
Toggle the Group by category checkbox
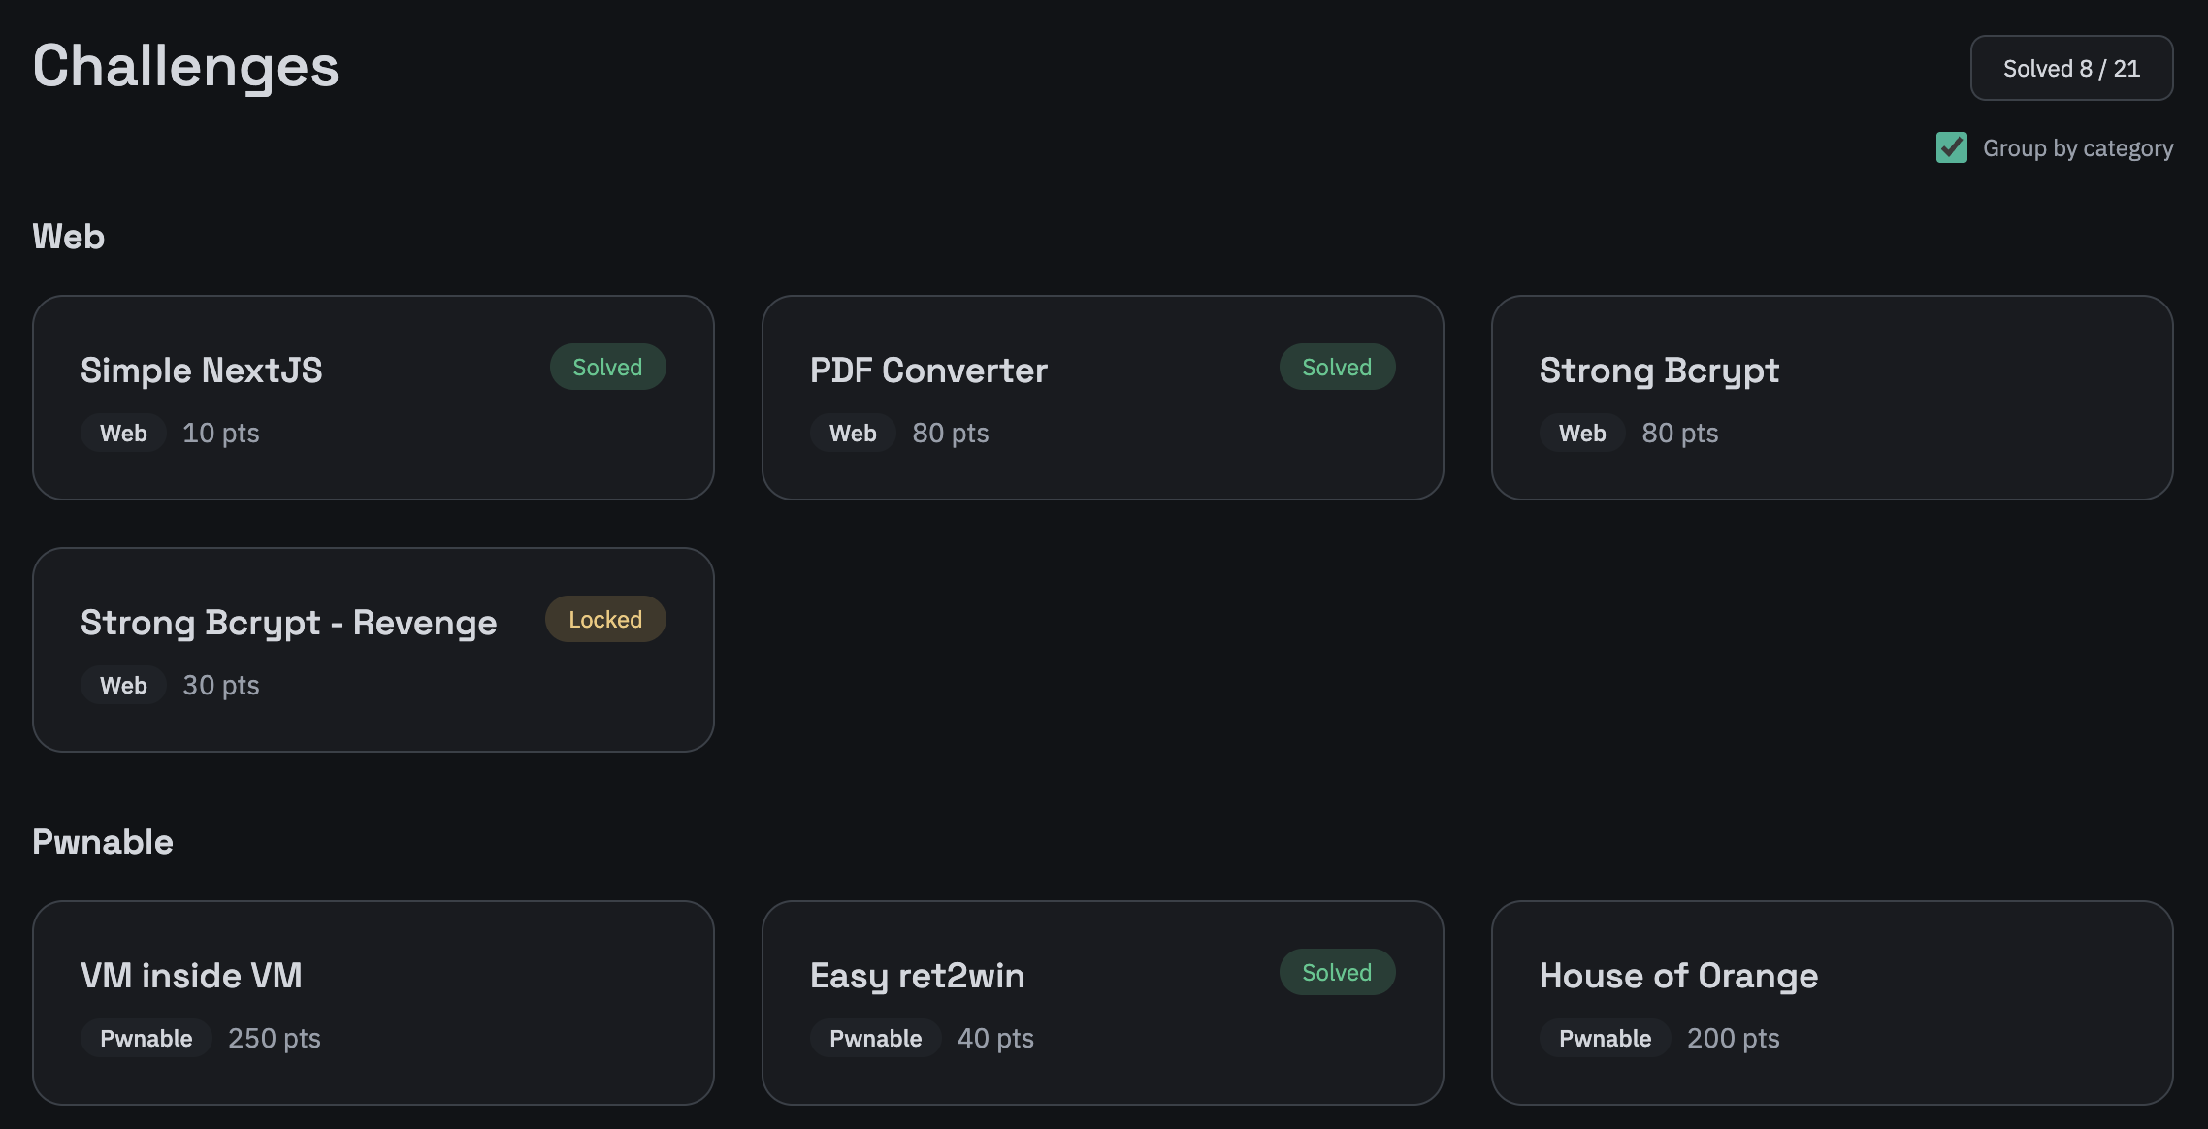tap(1951, 147)
